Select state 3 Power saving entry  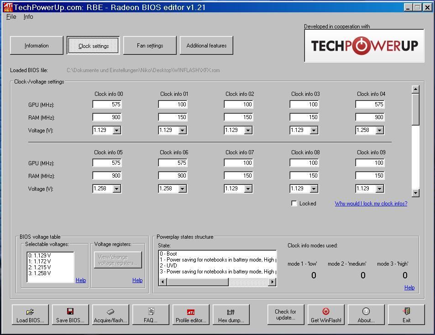[x=218, y=272]
